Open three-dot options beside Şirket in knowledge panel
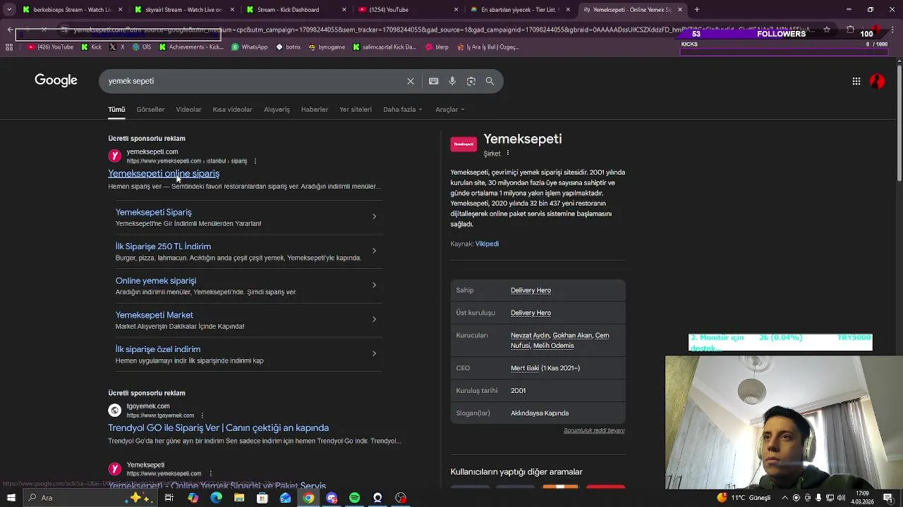 (x=508, y=153)
